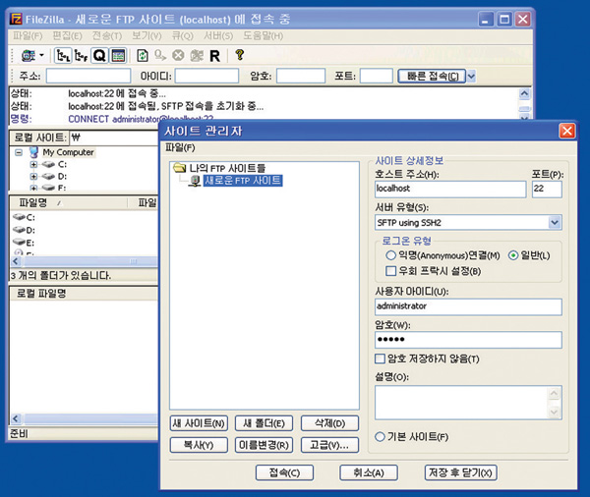Click the server icon beside 새로운 FTP 사이트
The image size is (590, 497).
click(195, 181)
